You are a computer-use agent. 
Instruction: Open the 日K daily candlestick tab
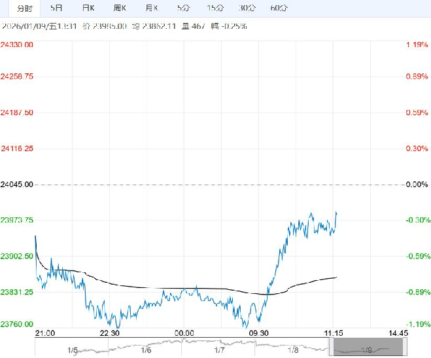click(x=88, y=9)
